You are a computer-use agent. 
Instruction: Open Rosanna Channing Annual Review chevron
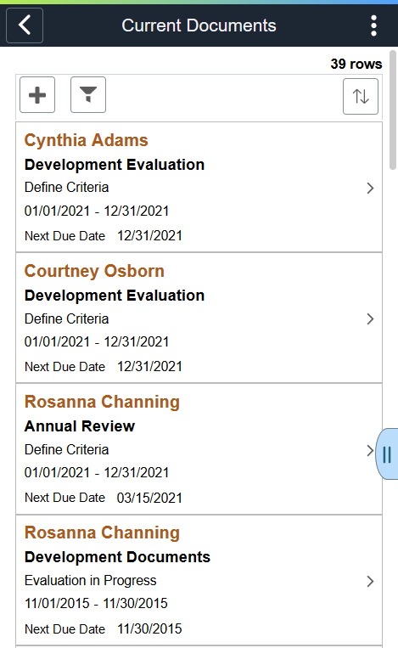coord(370,450)
